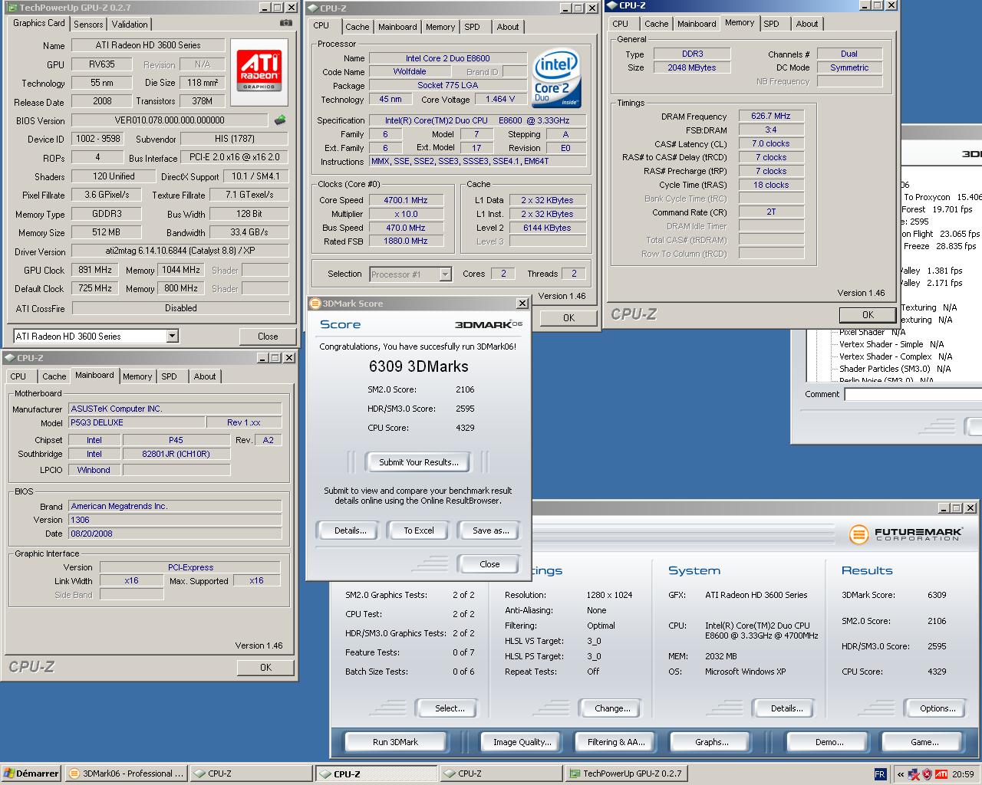Click the Details button in 3DMark Score
The width and height of the screenshot is (982, 785).
(350, 530)
